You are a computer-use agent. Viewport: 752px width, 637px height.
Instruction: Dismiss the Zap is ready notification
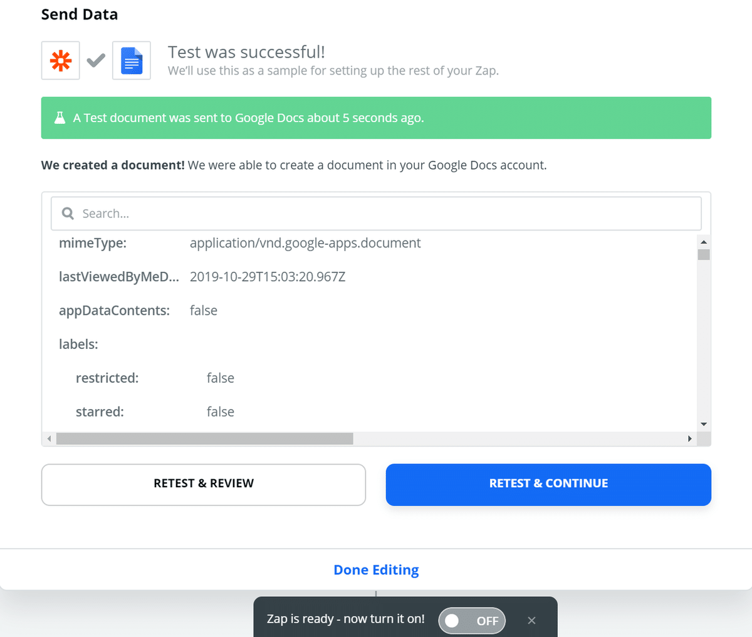[531, 620]
